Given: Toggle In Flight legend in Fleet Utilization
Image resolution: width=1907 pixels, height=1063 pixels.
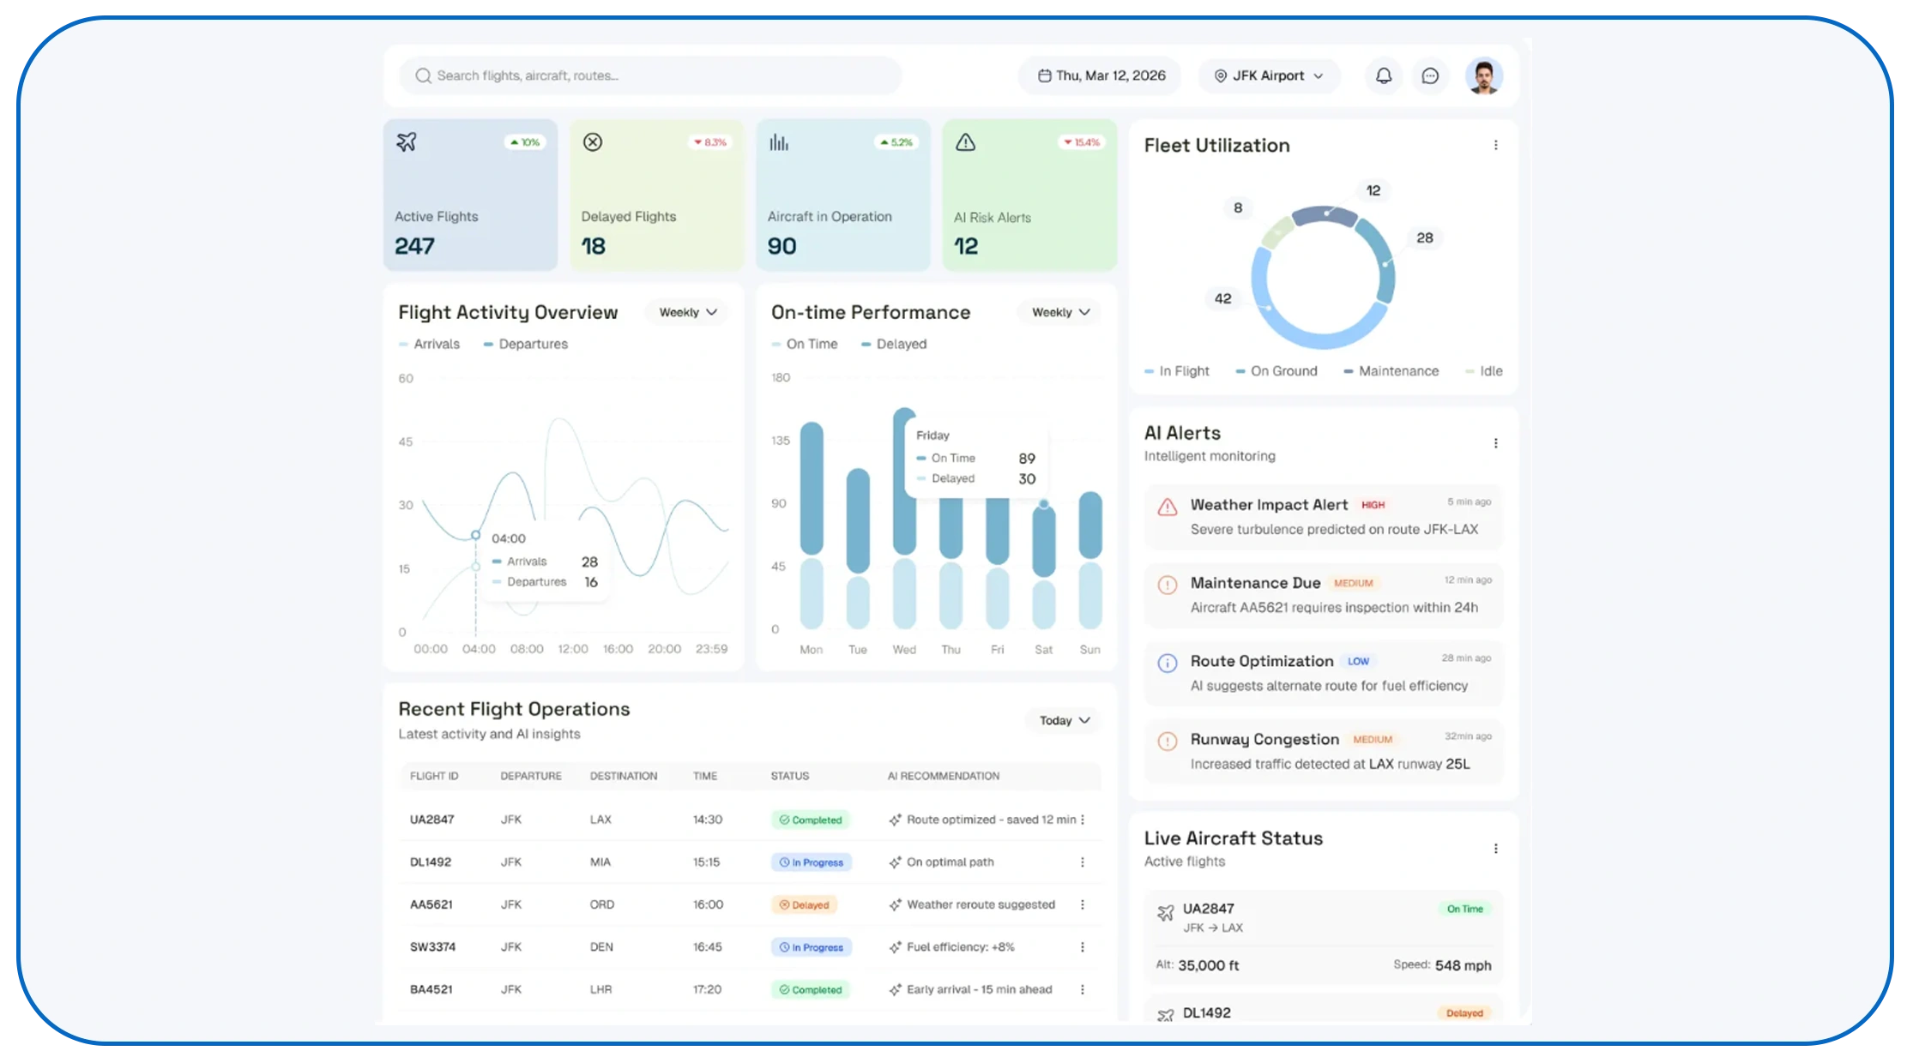Looking at the screenshot, I should [x=1177, y=371].
